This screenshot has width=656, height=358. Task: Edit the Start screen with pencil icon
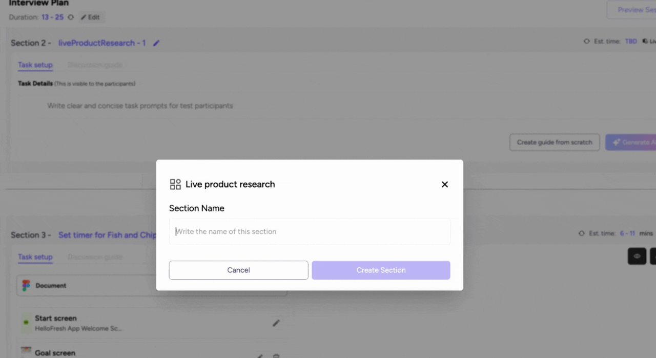(x=276, y=323)
